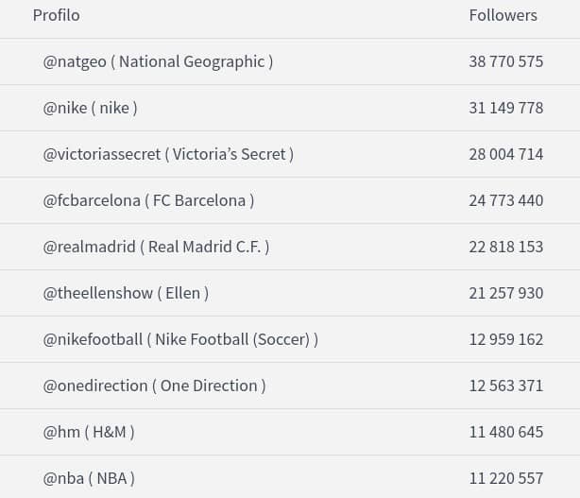Open the @onedirection One Direction profile
The image size is (580, 498).
[154, 386]
